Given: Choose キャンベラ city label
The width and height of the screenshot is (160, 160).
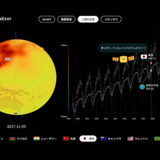Looking at the screenshot, I should [115, 139].
